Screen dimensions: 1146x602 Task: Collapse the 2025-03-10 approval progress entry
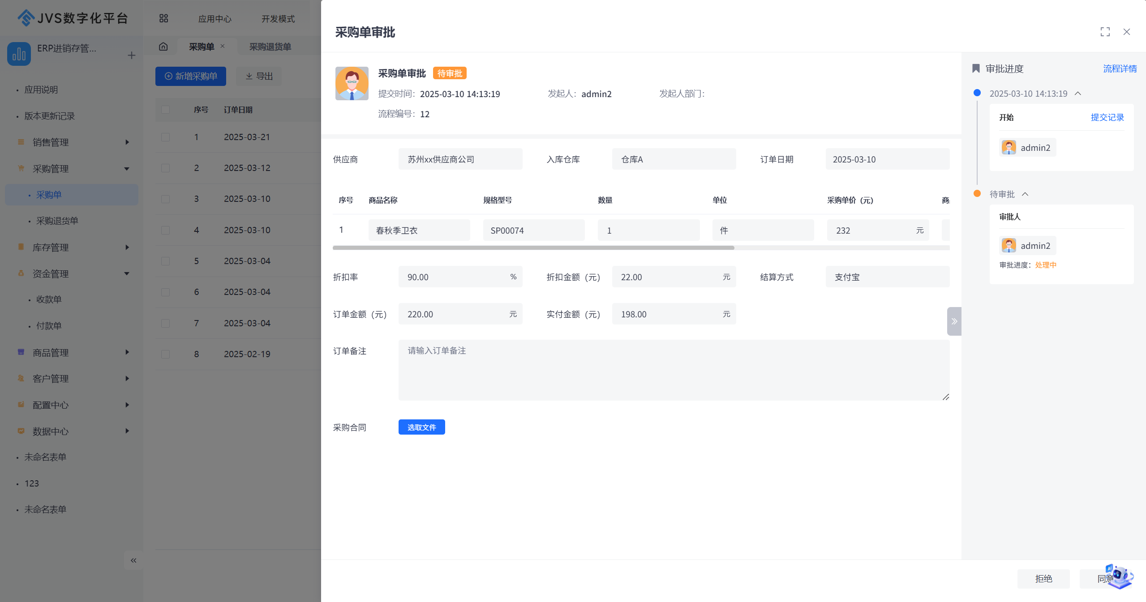(1077, 94)
